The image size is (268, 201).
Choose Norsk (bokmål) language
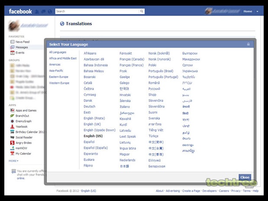tap(159, 53)
